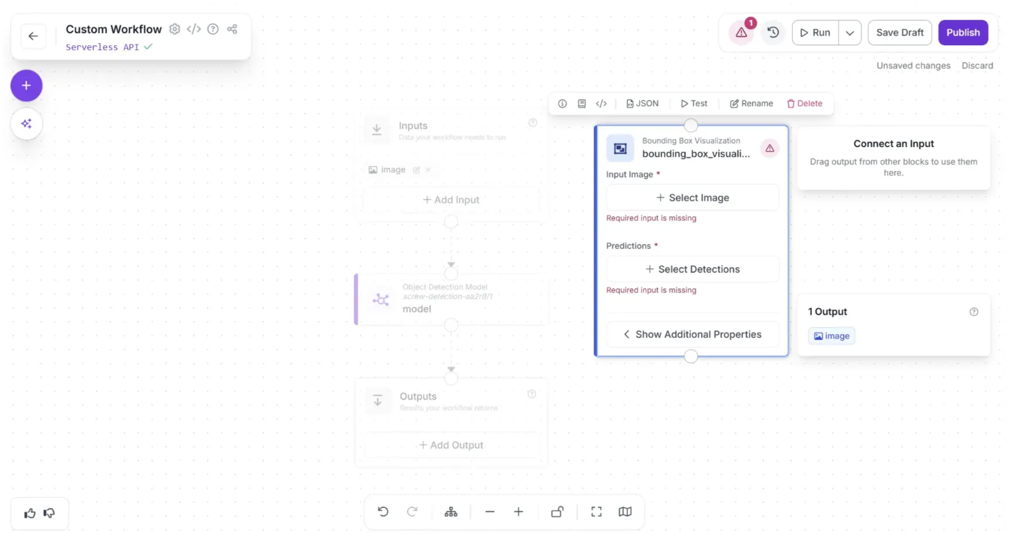Click Rename in the block toolbar
Image resolution: width=1024 pixels, height=534 pixels.
click(751, 103)
